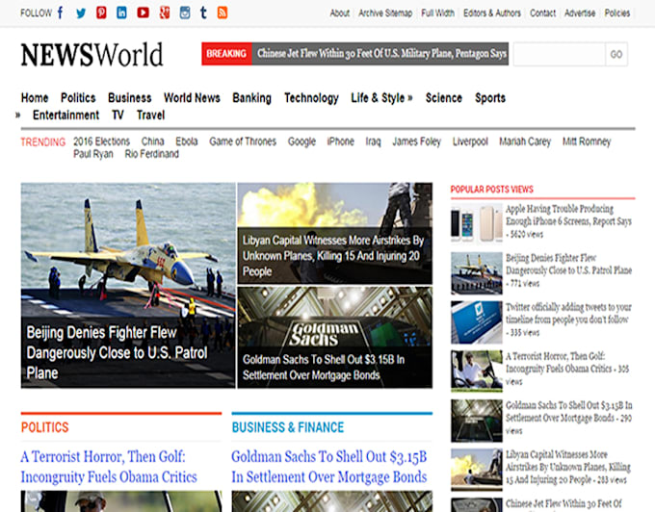Image resolution: width=655 pixels, height=512 pixels.
Task: Open popular post Twitter officially adding tweets
Action: pos(568,314)
